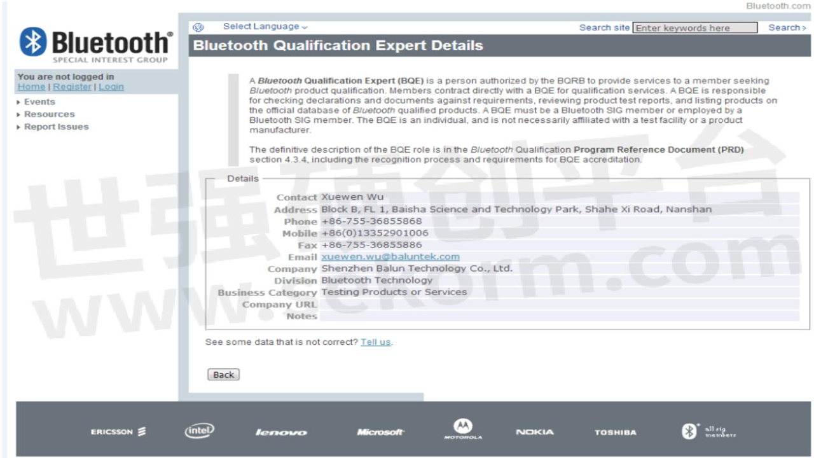Click the Toshiba logo in footer

click(x=615, y=433)
